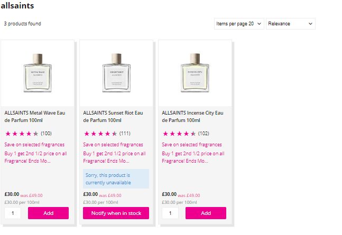Click the star rating for Incense City
342x235 pixels.
pos(179,134)
